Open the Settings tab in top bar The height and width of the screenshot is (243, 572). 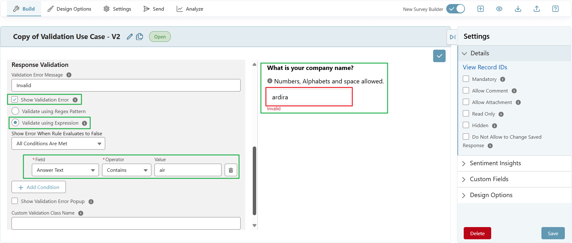[x=117, y=9]
